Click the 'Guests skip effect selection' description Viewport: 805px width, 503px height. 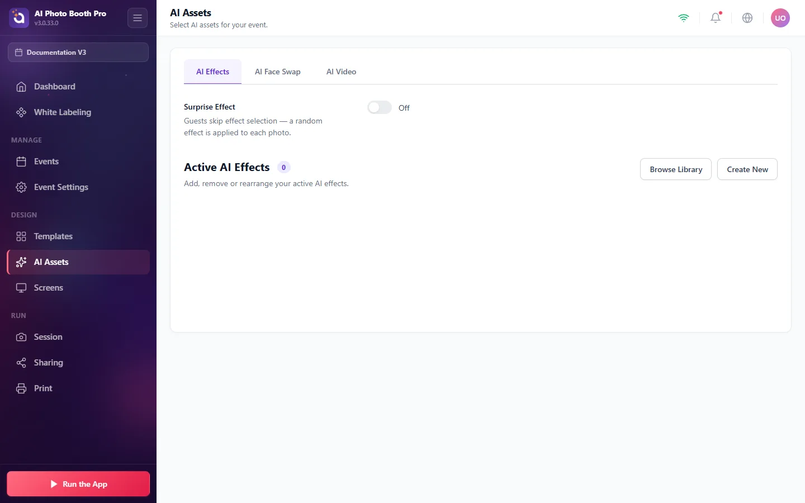(253, 127)
